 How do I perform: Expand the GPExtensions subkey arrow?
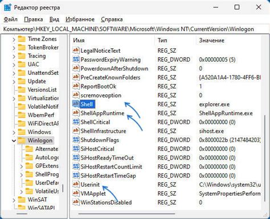(x=22, y=166)
